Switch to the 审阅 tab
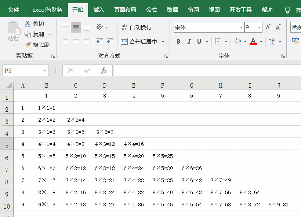Viewport: 301px width, 217px height. (193, 10)
